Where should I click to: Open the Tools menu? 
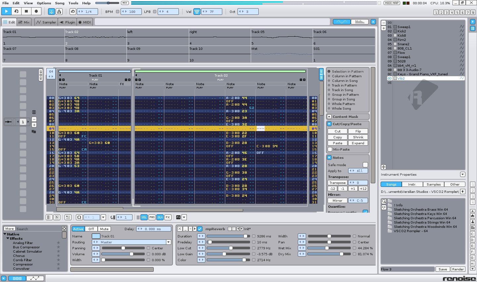(x=73, y=3)
